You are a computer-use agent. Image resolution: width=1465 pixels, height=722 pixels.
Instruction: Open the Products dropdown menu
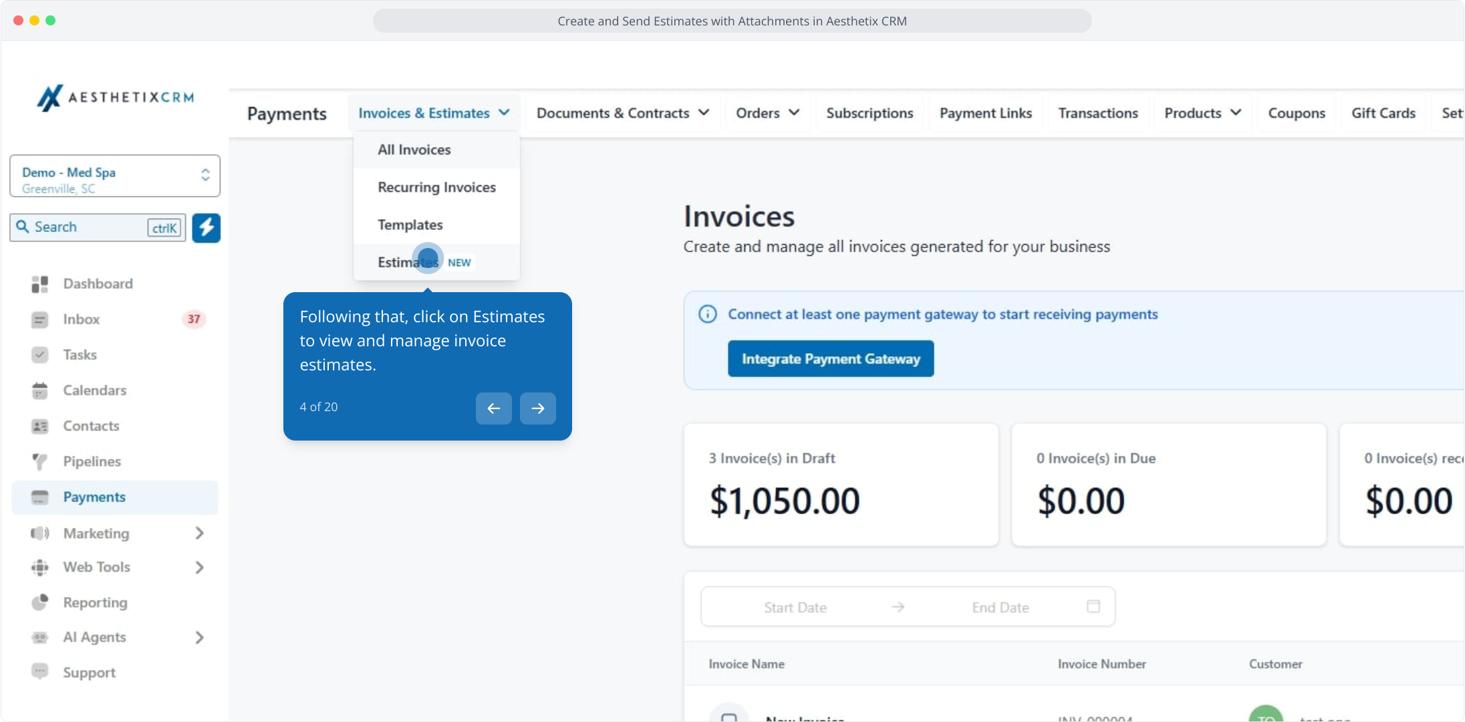click(1202, 114)
